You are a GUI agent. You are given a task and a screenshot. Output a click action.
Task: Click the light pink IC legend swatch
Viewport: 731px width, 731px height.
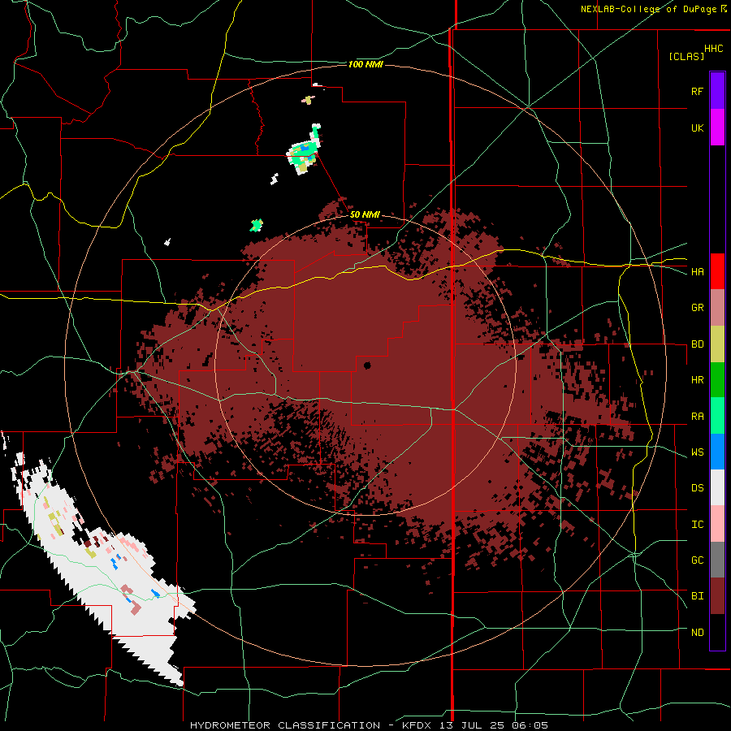(717, 524)
